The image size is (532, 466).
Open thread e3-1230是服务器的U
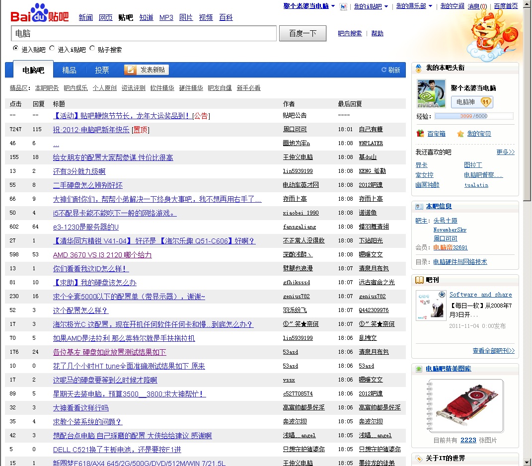pos(85,227)
